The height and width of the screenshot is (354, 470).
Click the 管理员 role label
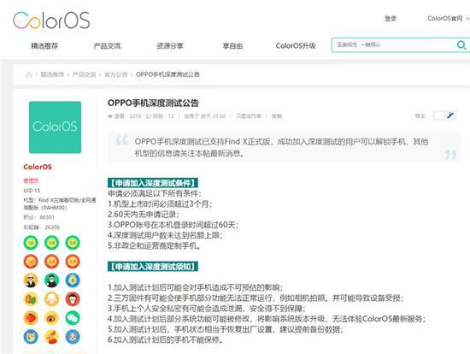31,180
